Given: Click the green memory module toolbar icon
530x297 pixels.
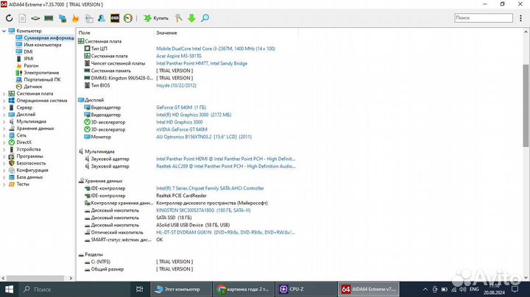Looking at the screenshot, I should pos(49,18).
